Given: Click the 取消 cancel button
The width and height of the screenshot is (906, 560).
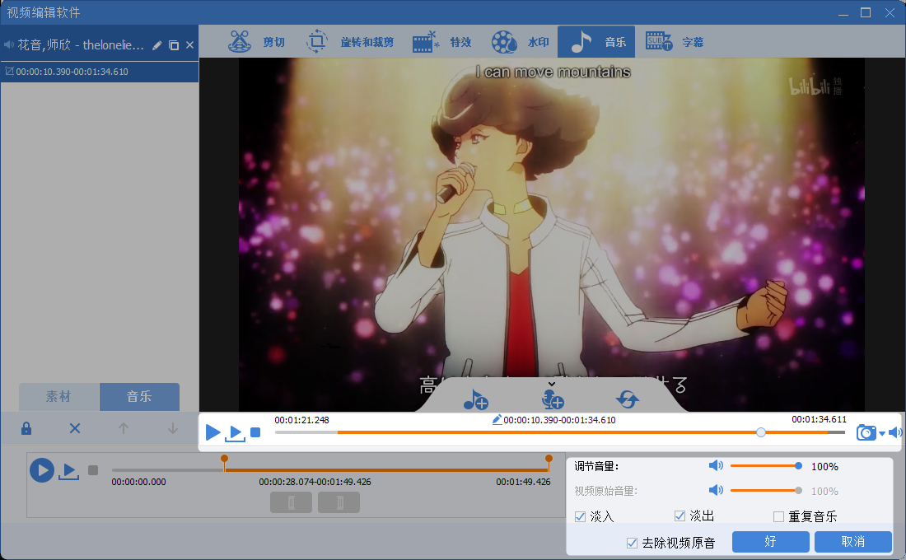Looking at the screenshot, I should click(852, 542).
